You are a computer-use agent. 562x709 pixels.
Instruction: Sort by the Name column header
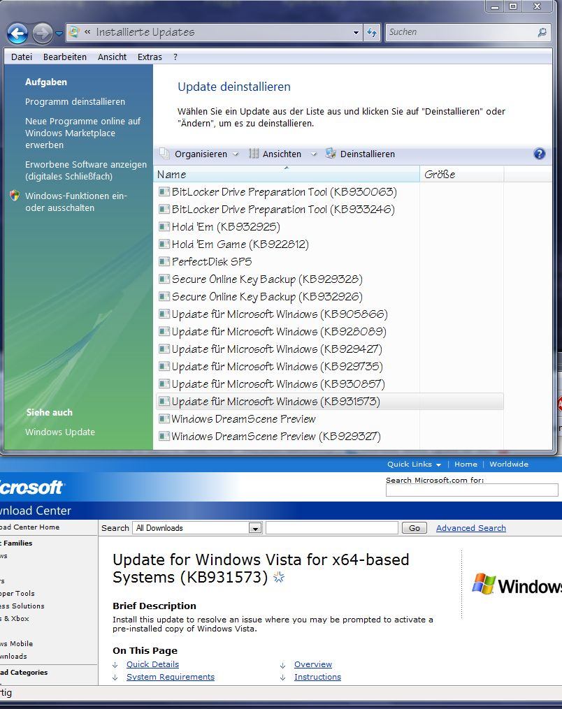pyautogui.click(x=287, y=174)
